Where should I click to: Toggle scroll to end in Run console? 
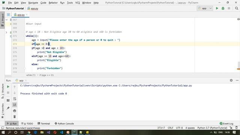(15, 105)
